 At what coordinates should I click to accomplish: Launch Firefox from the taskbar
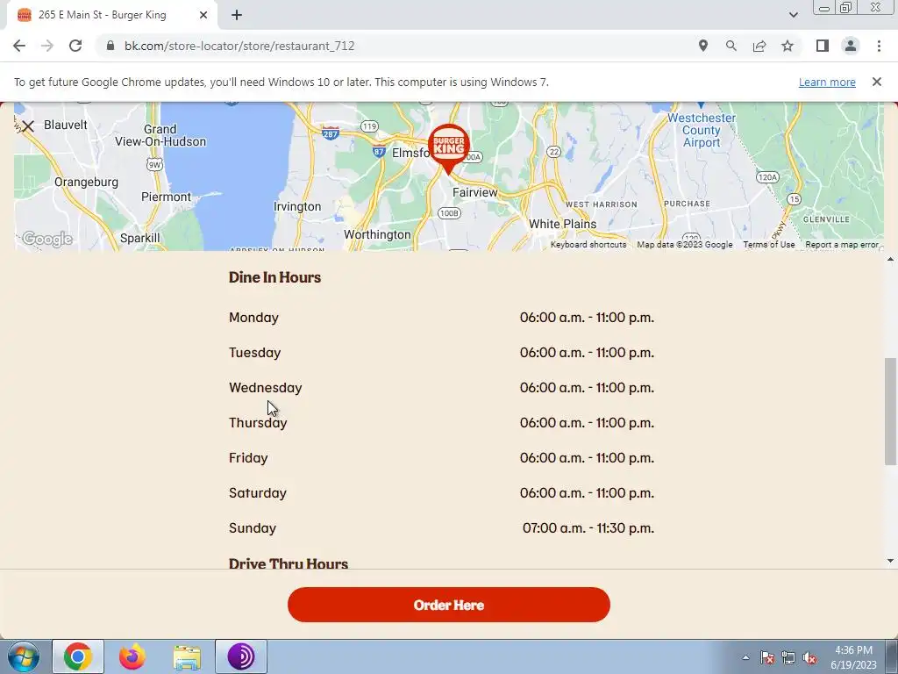click(x=132, y=656)
